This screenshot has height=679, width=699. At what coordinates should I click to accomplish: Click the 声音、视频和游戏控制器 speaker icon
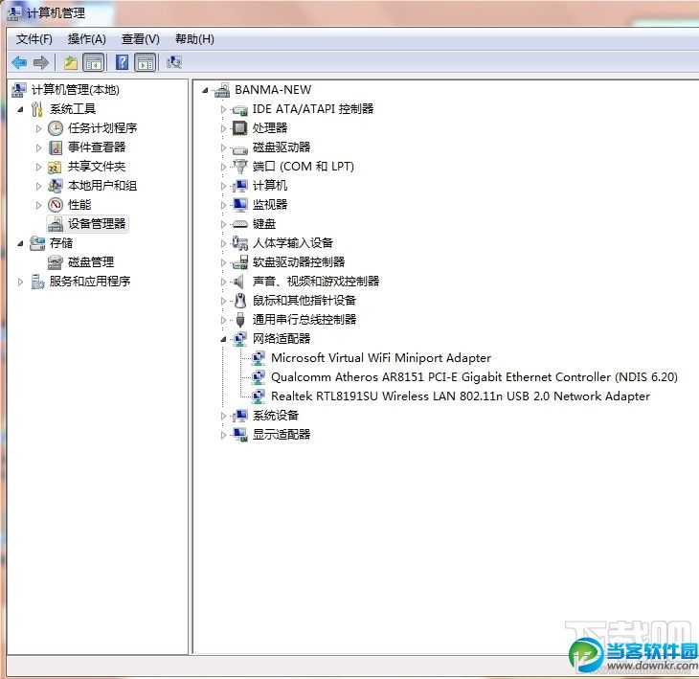[239, 282]
